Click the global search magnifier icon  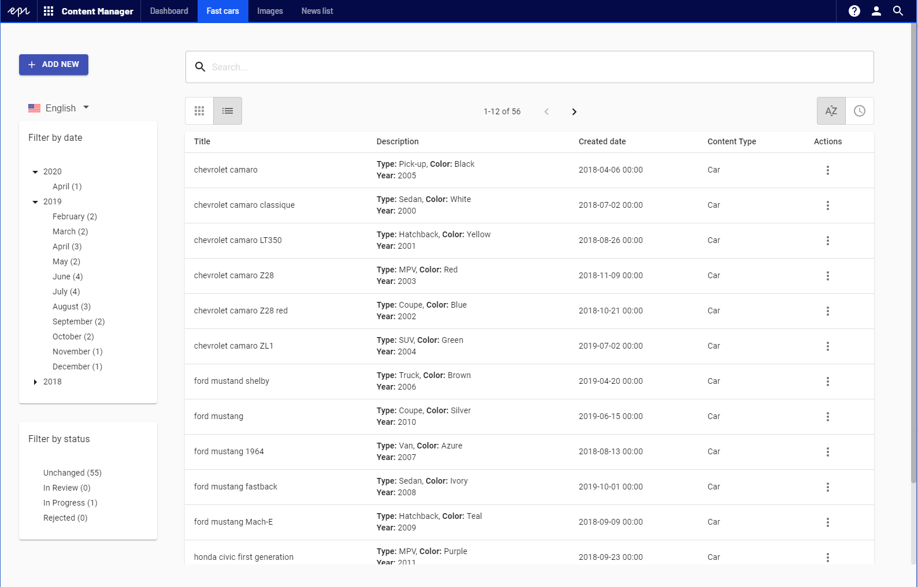point(898,11)
